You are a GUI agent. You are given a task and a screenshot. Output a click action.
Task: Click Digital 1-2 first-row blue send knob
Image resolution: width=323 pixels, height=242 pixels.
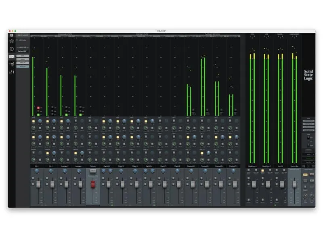point(110,121)
